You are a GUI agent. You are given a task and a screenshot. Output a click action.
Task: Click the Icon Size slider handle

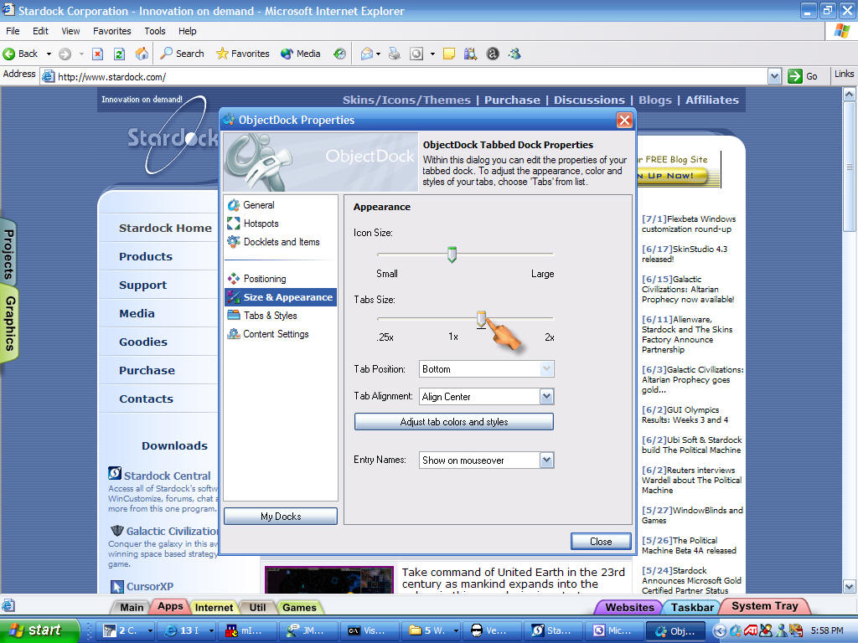coord(452,255)
